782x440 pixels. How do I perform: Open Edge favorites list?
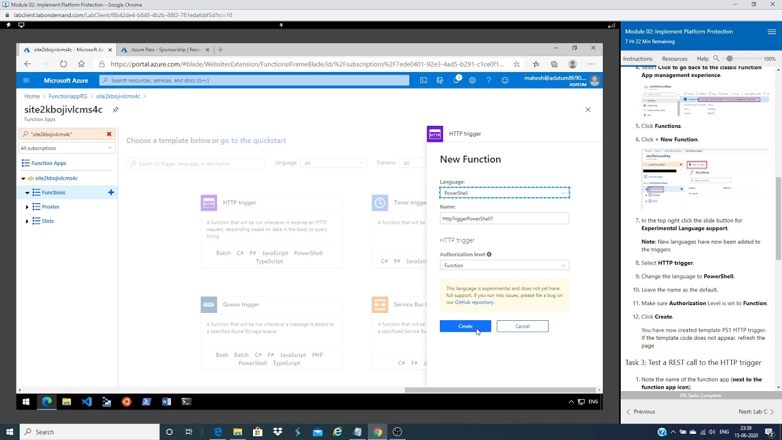pyautogui.click(x=536, y=64)
